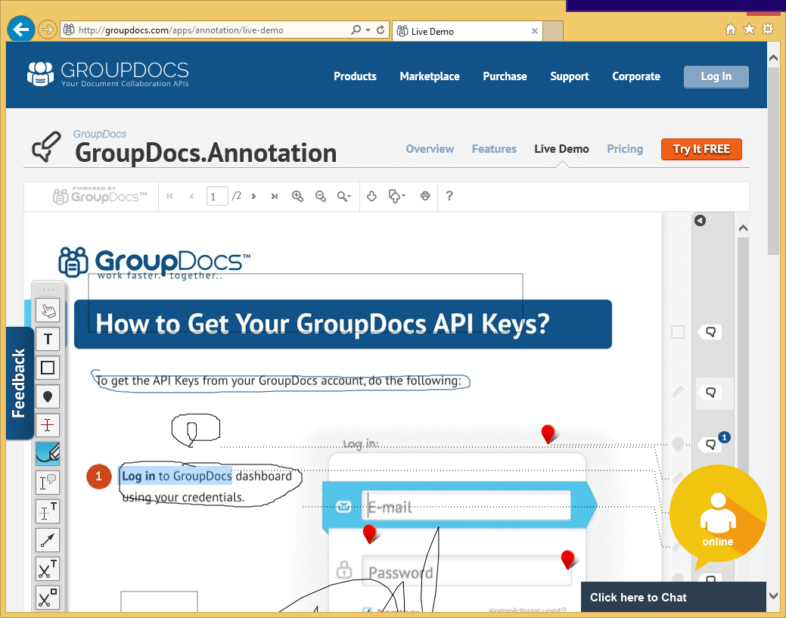Open comment for the circled sentence

pos(710,393)
